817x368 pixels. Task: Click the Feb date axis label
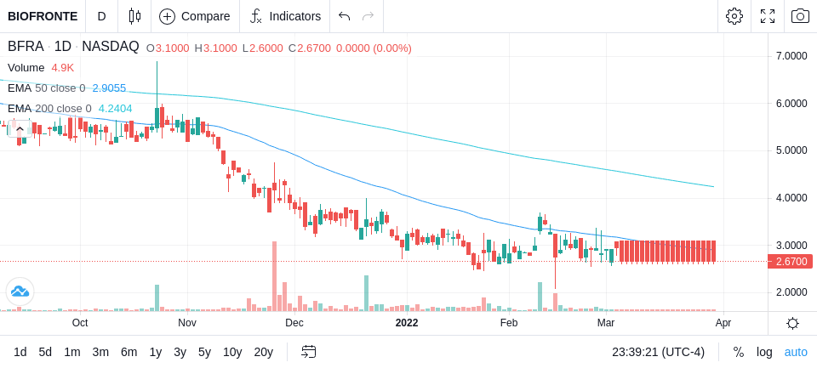(509, 323)
